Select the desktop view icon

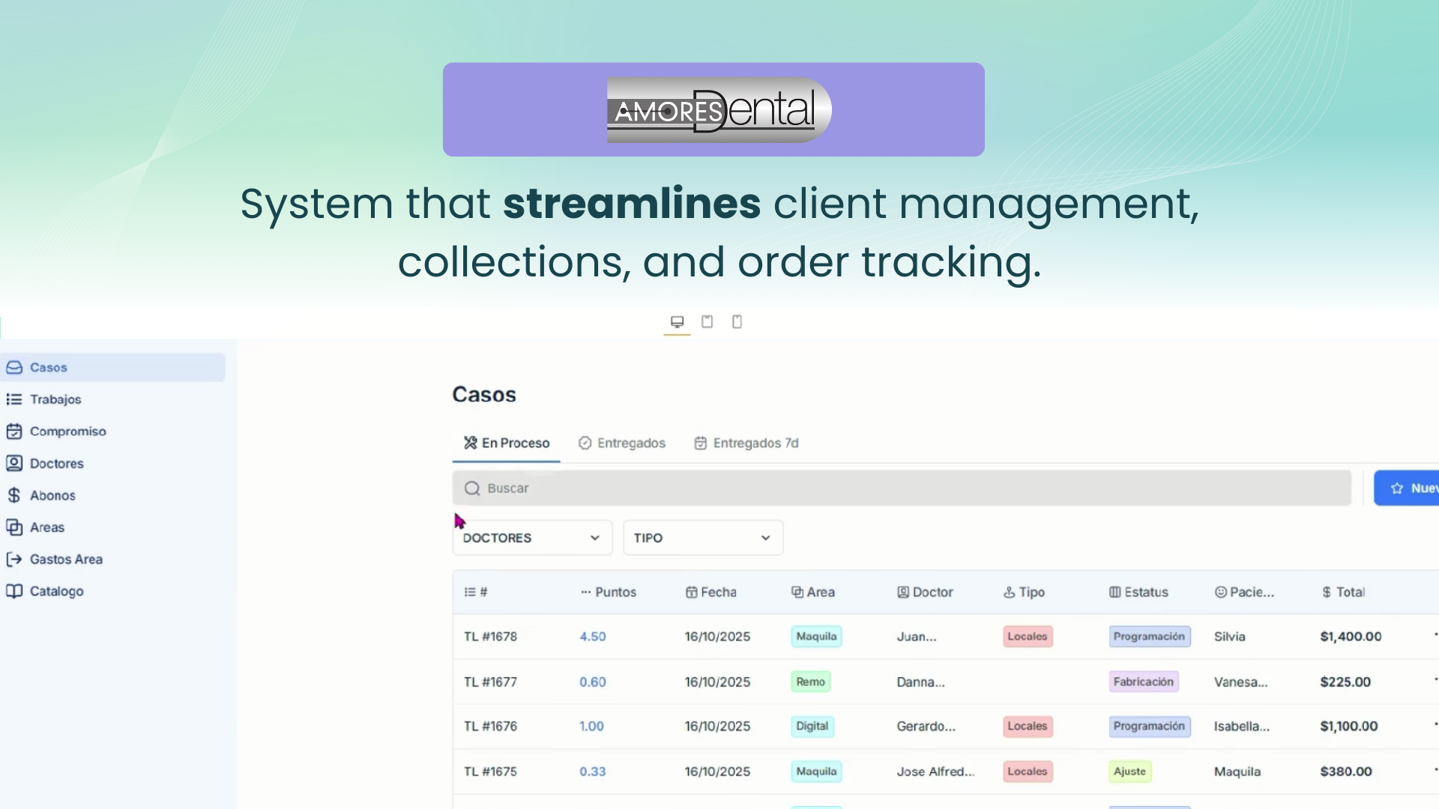677,322
